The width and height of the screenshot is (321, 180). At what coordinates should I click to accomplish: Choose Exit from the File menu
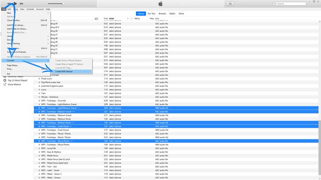[x=26, y=74]
